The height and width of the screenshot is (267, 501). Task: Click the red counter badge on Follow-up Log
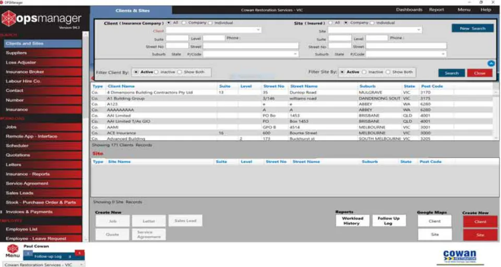tap(79, 253)
